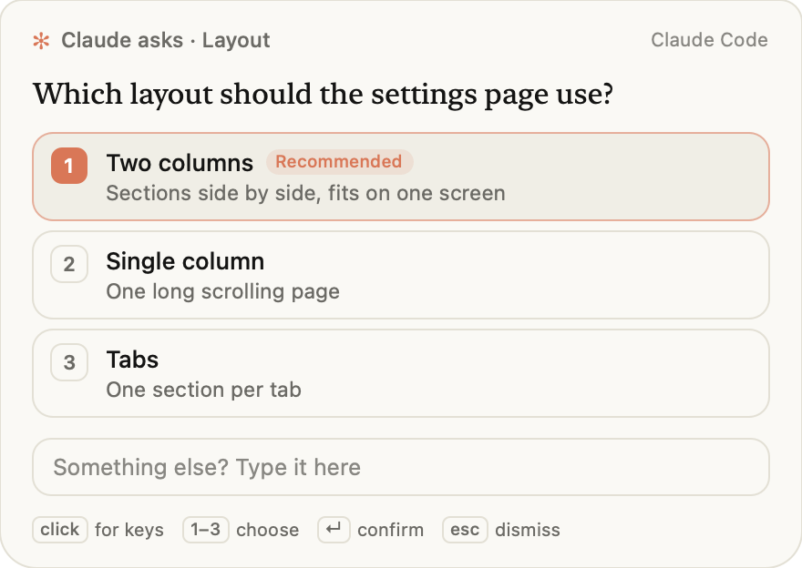802x568 pixels.
Task: Click the Claude asterisk logo icon
Action: pyautogui.click(x=41, y=41)
